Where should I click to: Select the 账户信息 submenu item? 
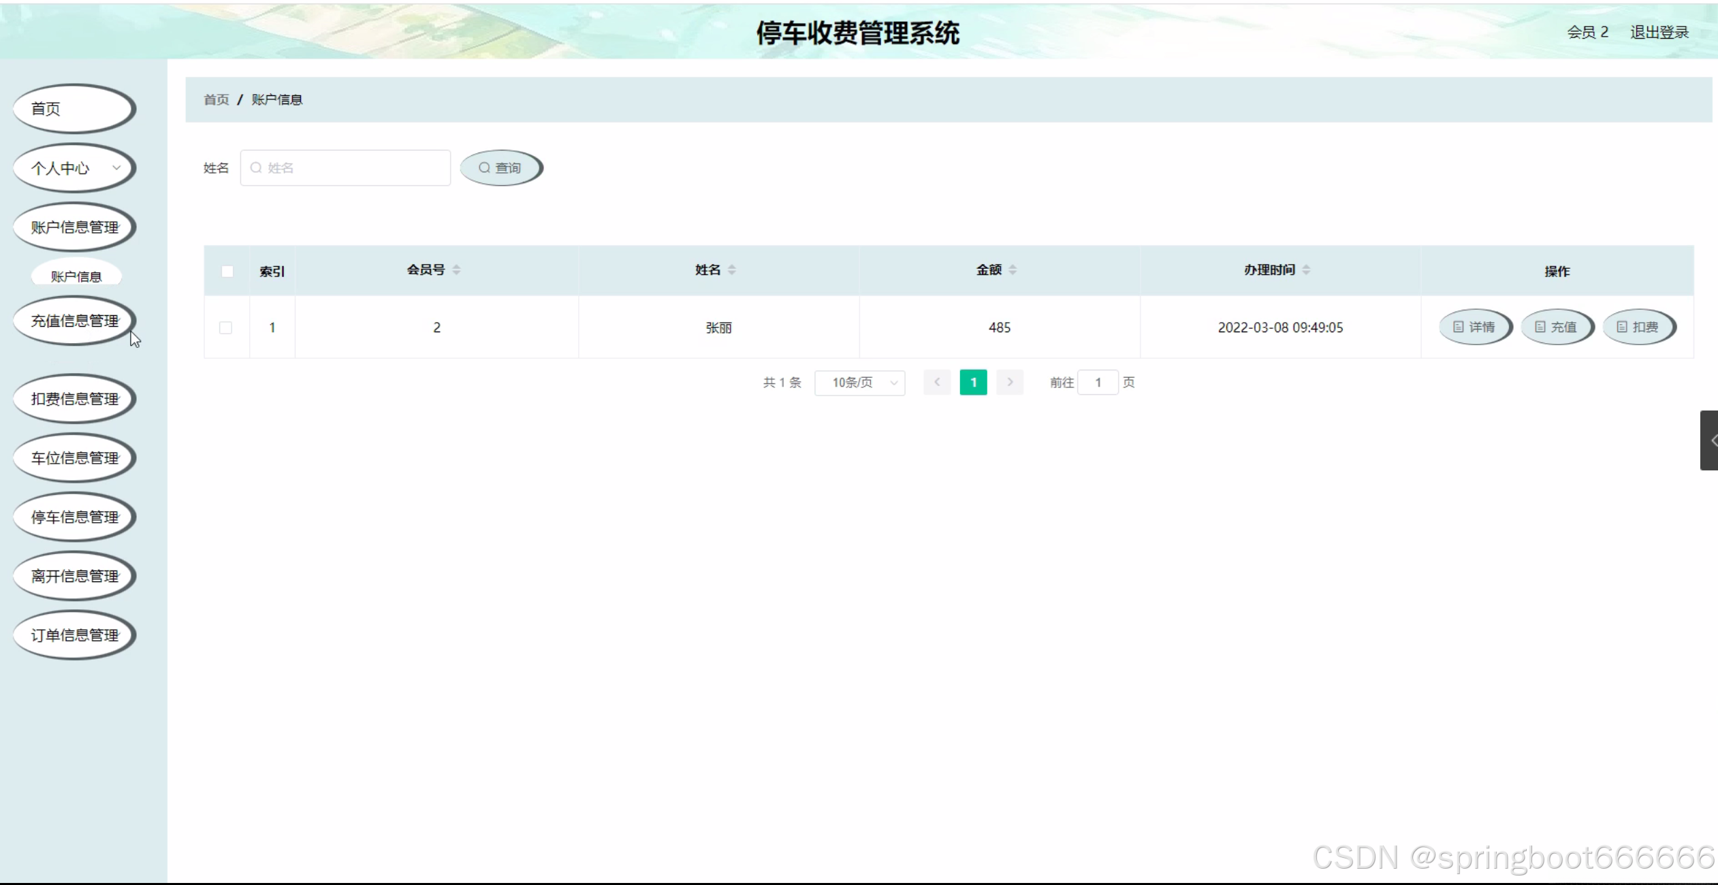pos(76,276)
